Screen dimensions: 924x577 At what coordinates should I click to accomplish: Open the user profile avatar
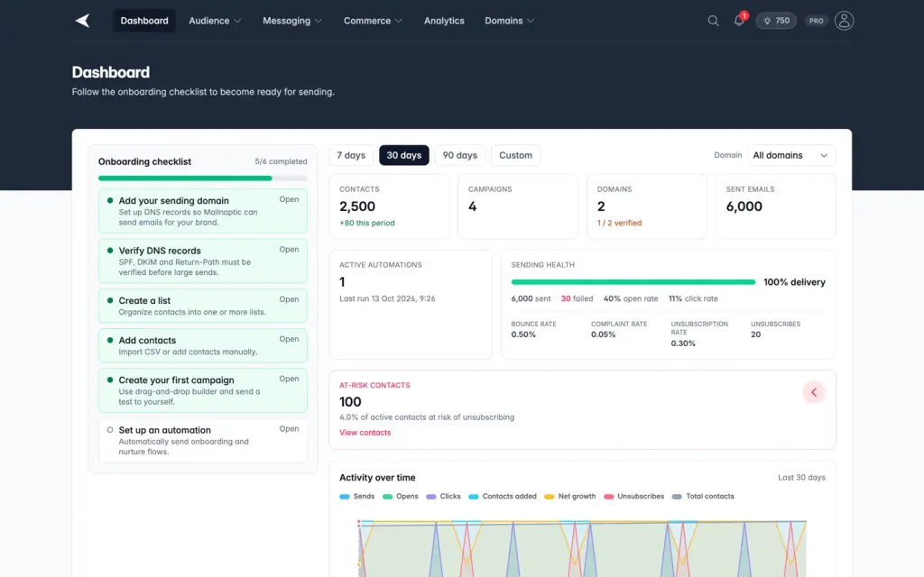click(844, 21)
